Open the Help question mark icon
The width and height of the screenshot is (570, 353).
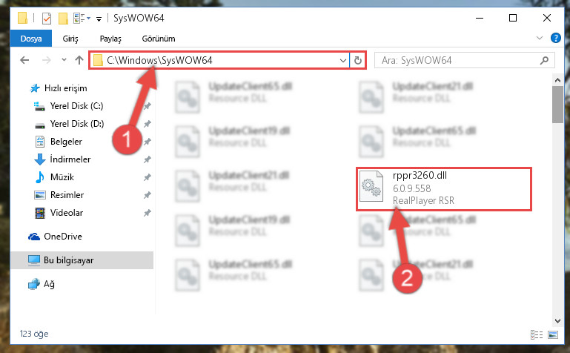(555, 38)
